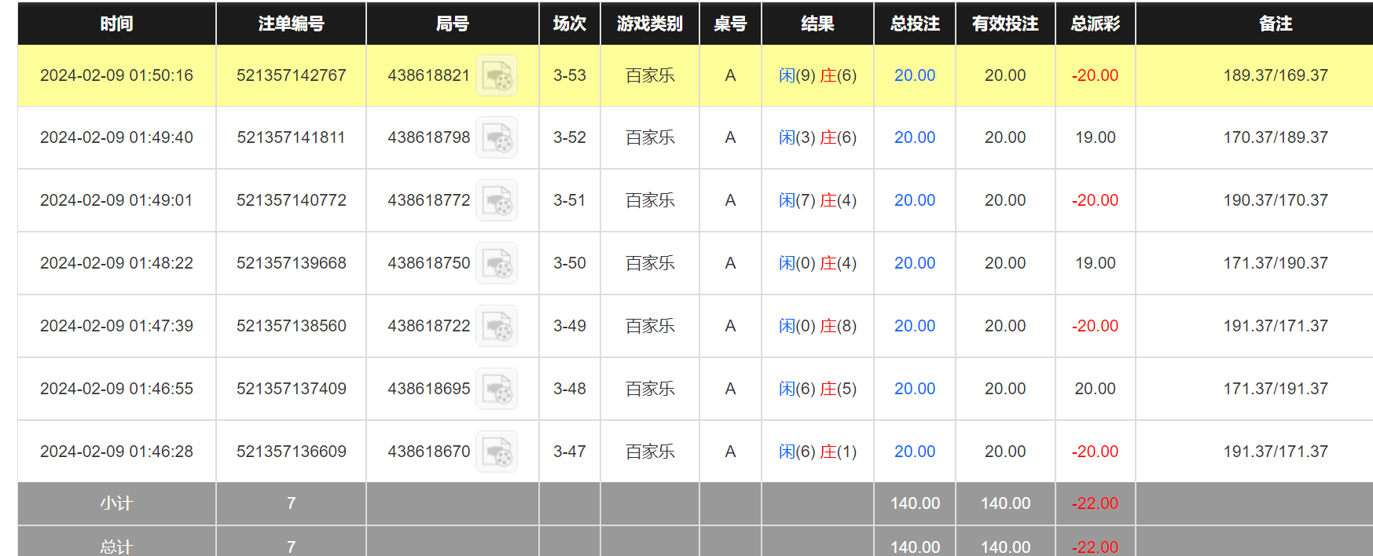Click timestamp 2024-02-09 01:46:55
The image size is (1373, 556).
[116, 389]
